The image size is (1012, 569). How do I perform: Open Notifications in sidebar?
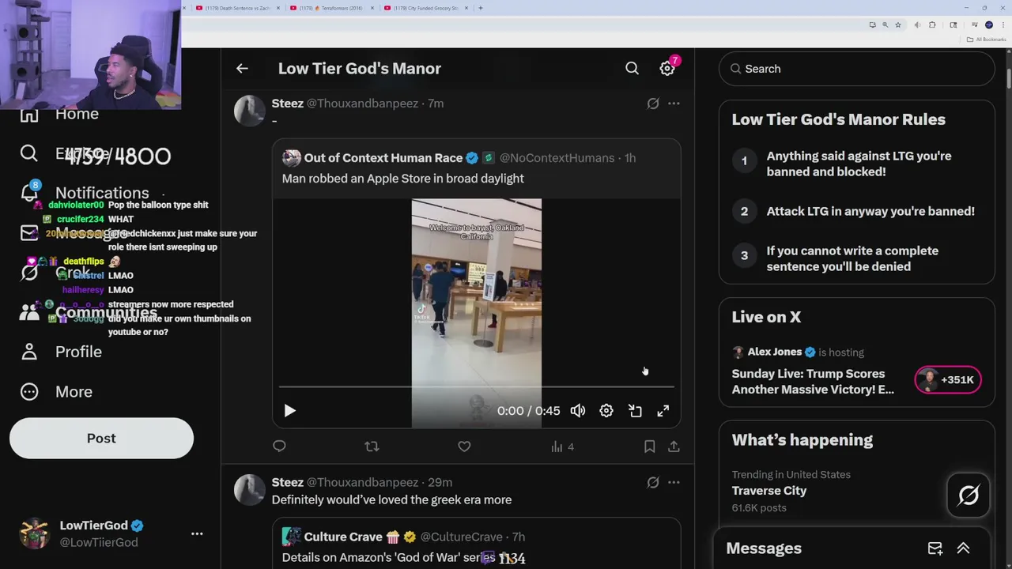102,193
